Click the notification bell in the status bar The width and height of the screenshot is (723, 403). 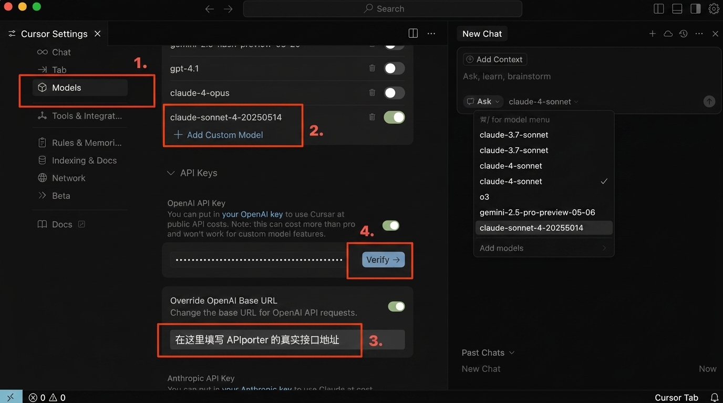click(x=714, y=397)
